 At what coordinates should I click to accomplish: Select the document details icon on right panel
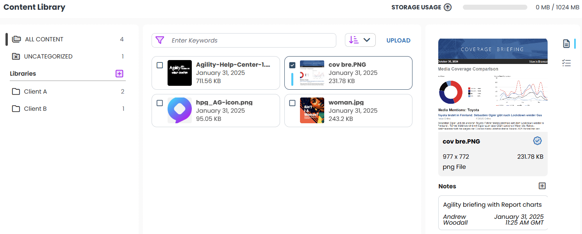(x=566, y=44)
